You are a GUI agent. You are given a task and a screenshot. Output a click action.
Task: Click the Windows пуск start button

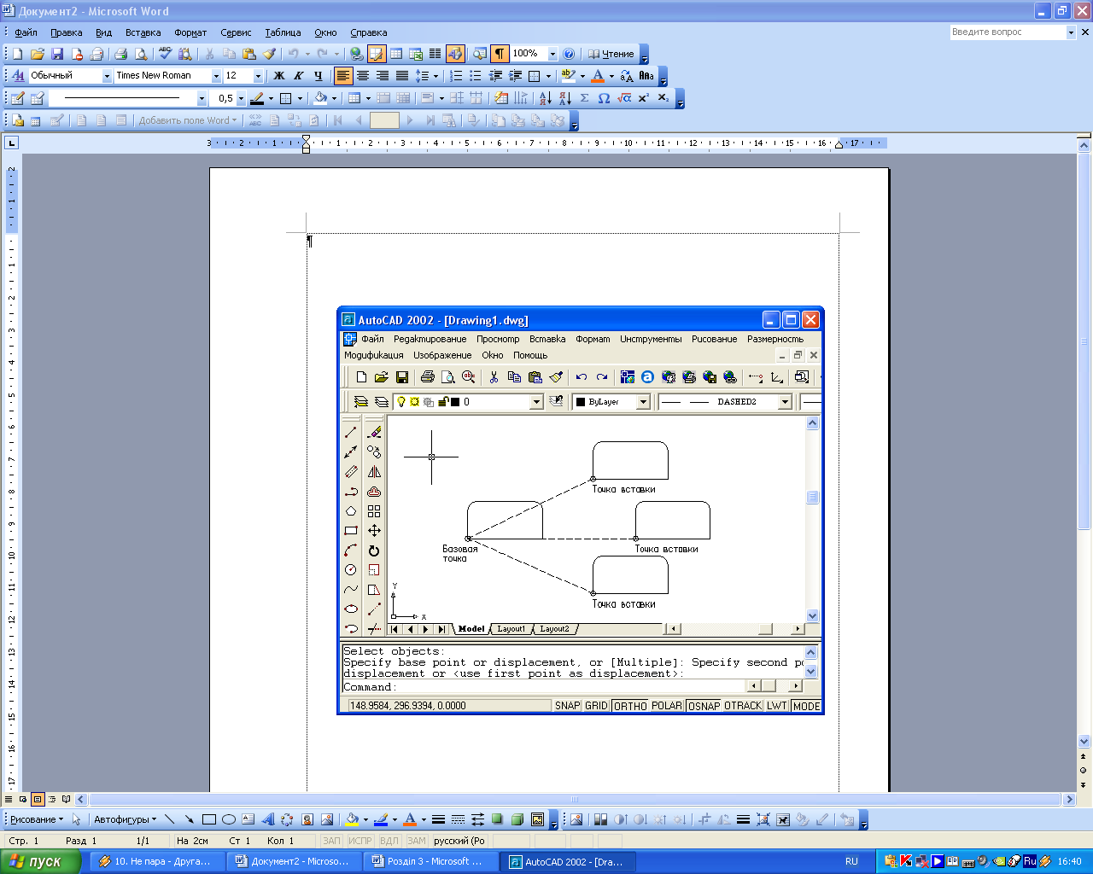pyautogui.click(x=40, y=861)
